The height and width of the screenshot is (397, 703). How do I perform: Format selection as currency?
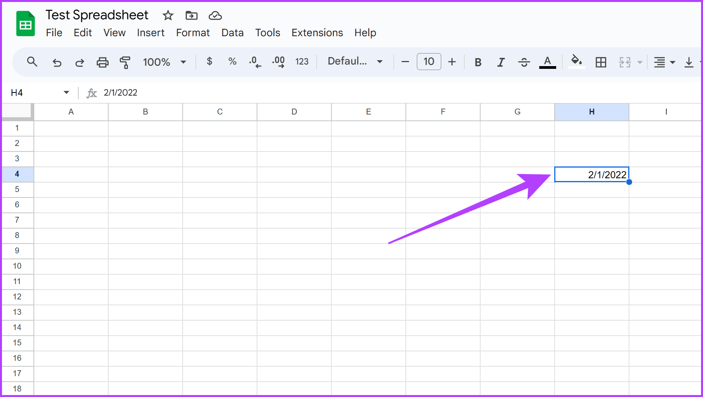[x=209, y=61]
